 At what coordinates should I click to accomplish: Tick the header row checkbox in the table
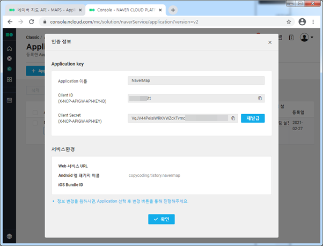[x=35, y=113]
